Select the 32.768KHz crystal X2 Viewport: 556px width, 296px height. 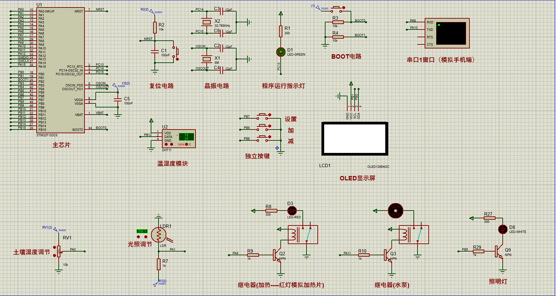tap(207, 22)
